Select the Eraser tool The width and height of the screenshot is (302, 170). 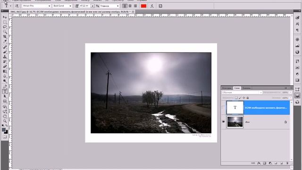(x=5, y=67)
